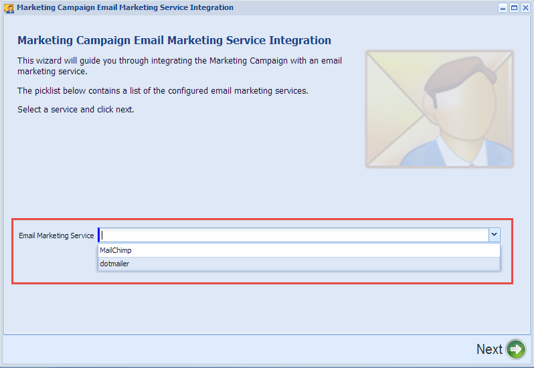The width and height of the screenshot is (534, 368).
Task: Click inside the Email Marketing Service text box
Action: [294, 235]
